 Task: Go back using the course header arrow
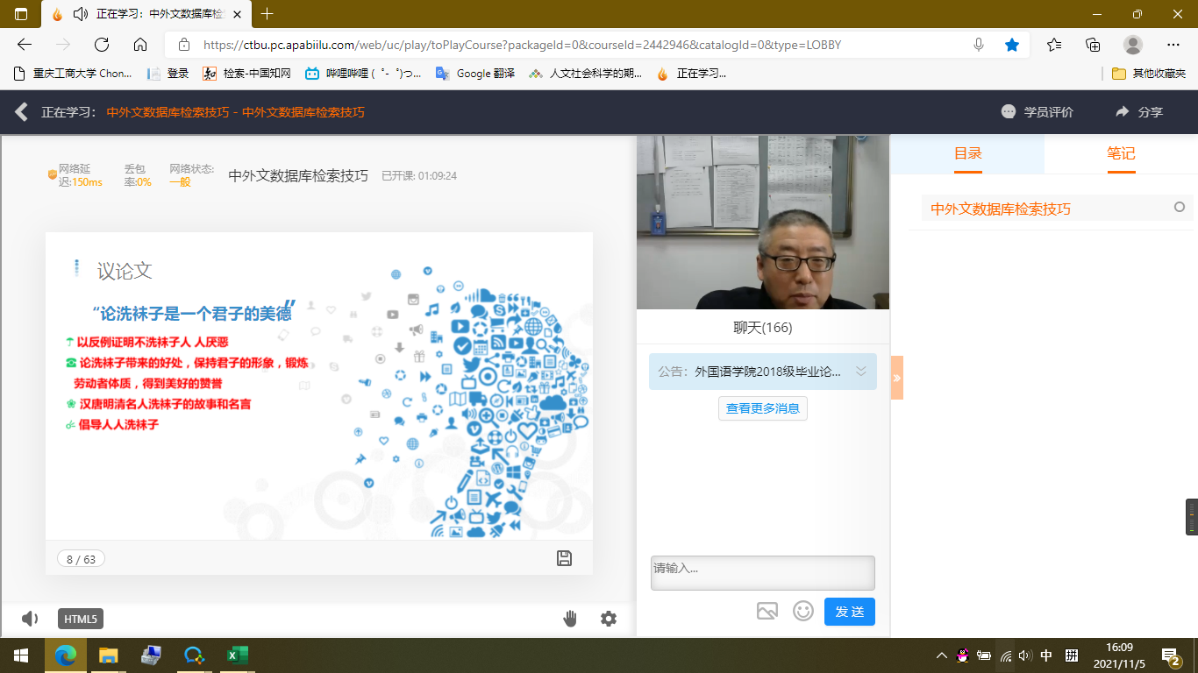tap(22, 112)
